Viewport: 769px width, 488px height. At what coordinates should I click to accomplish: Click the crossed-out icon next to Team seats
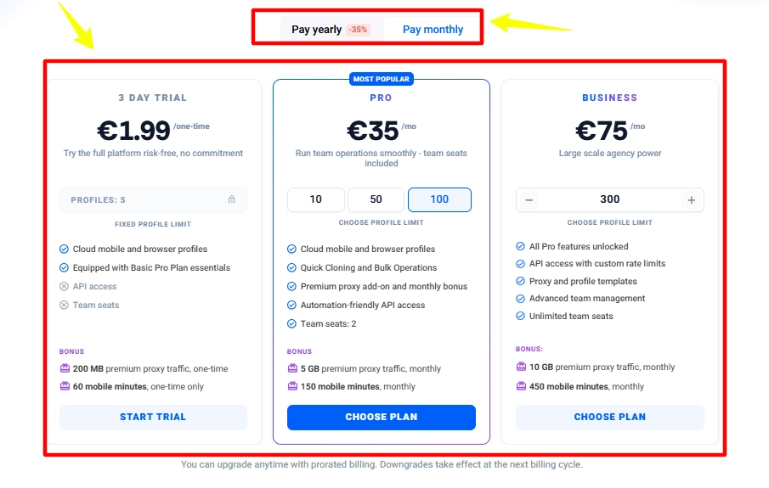64,306
